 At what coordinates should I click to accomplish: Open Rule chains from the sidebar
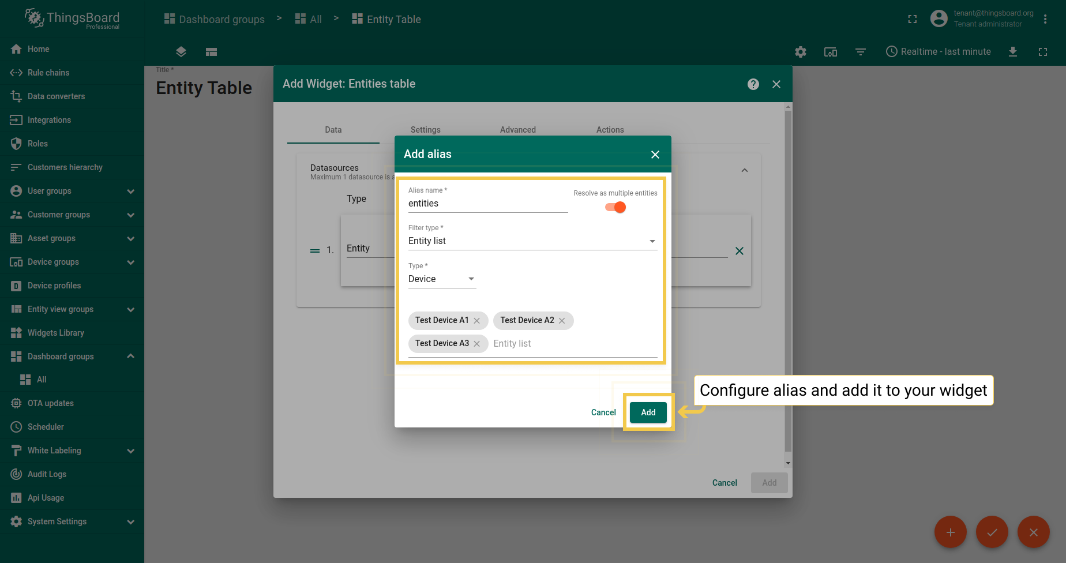pyautogui.click(x=48, y=73)
